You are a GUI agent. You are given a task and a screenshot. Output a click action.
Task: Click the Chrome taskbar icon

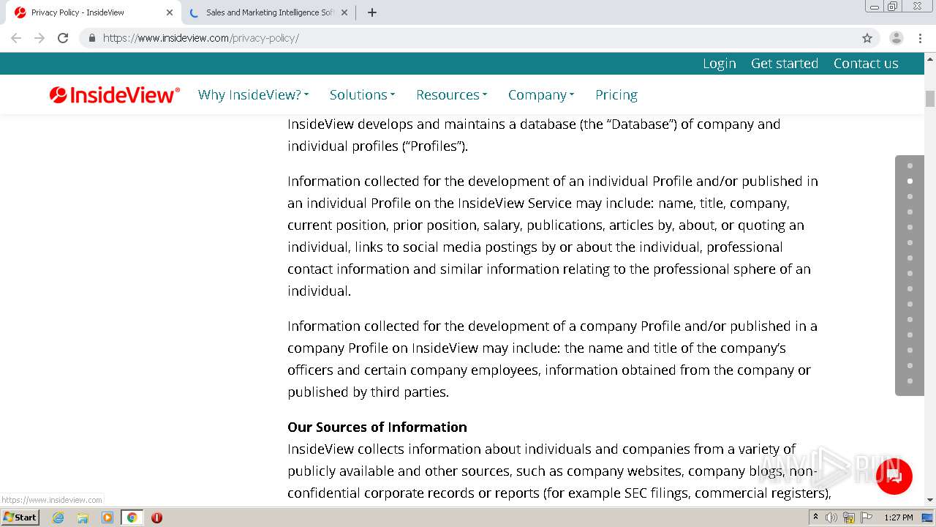[x=132, y=517]
